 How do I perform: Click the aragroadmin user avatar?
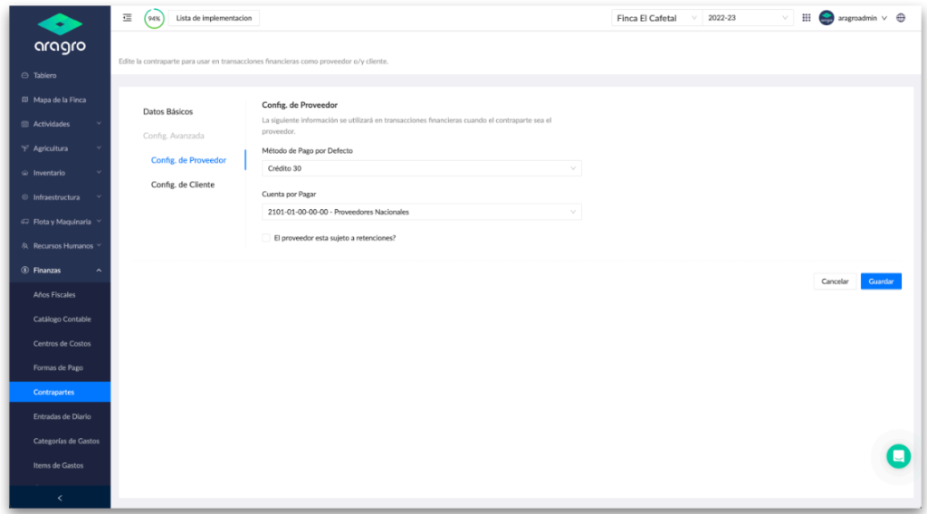point(826,18)
